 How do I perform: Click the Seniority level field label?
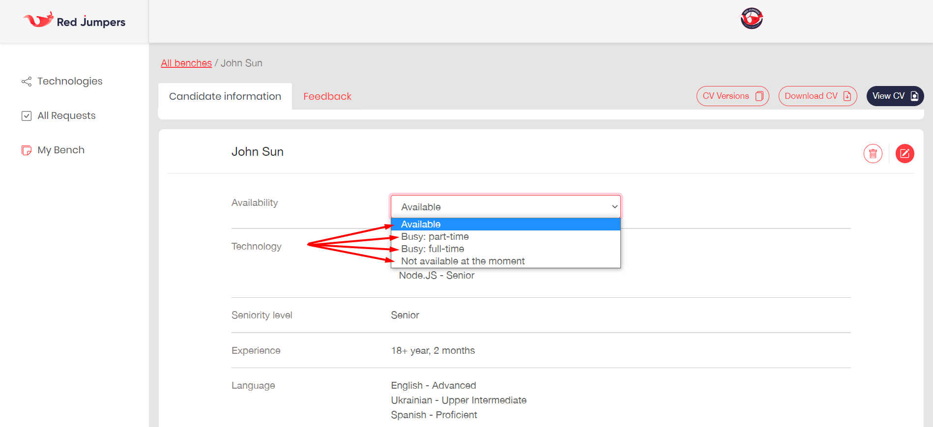262,315
